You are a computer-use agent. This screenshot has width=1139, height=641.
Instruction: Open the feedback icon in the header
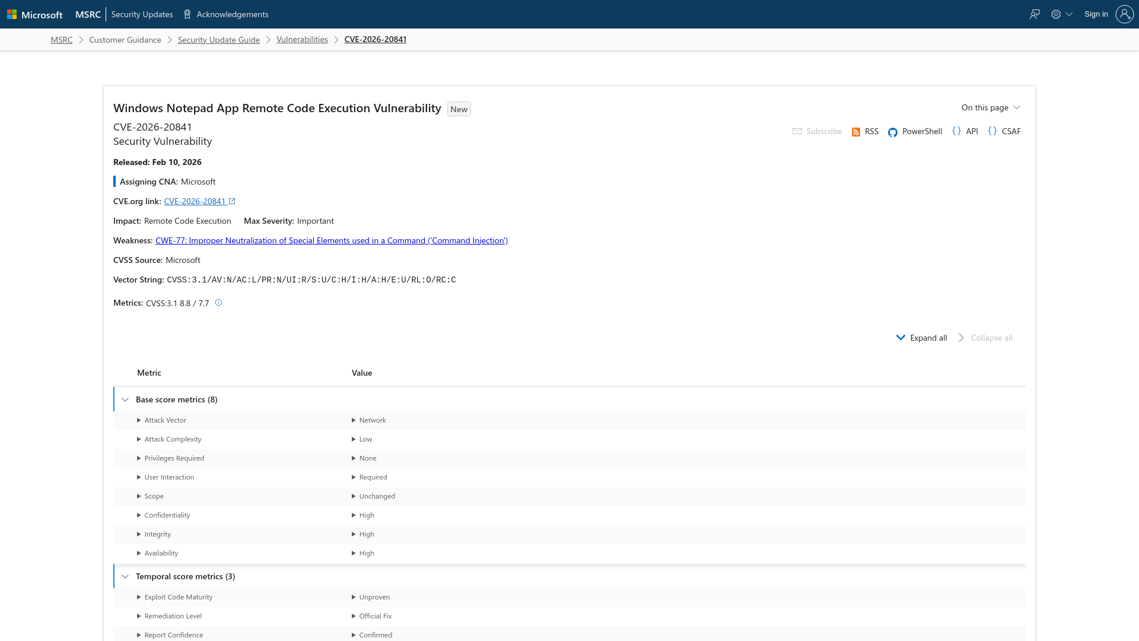pos(1035,14)
